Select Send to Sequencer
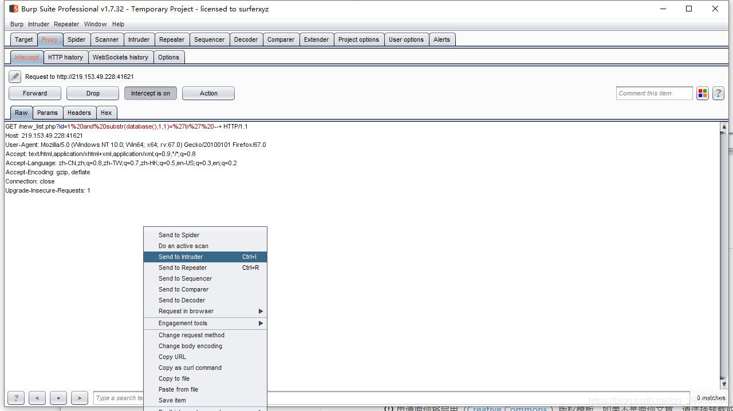733x411 pixels. pos(205,278)
